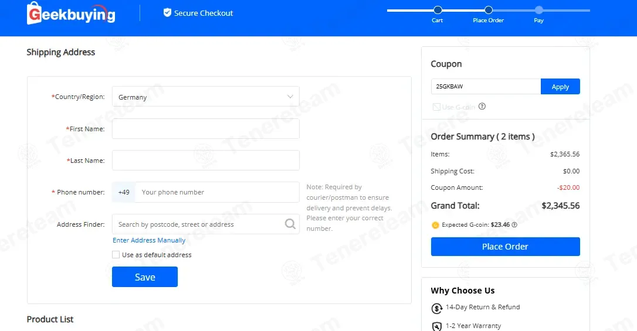Screen dimensions: 637x331
Task: Click the Secure Checkout shield icon
Action: [x=167, y=12]
